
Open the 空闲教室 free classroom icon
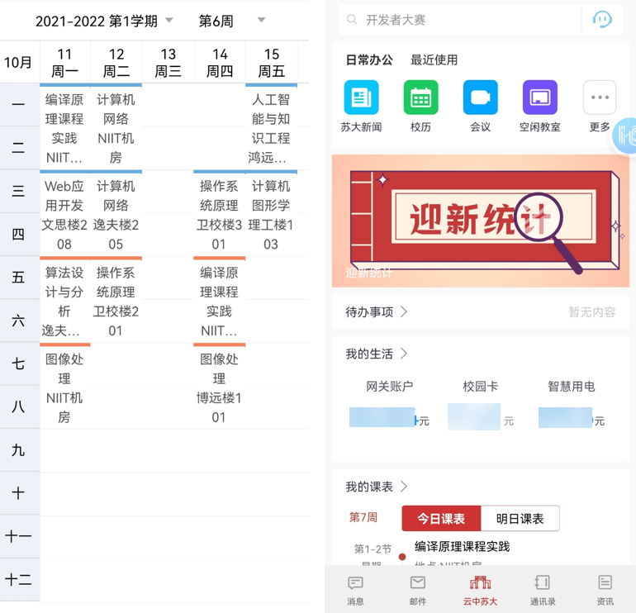pyautogui.click(x=540, y=97)
